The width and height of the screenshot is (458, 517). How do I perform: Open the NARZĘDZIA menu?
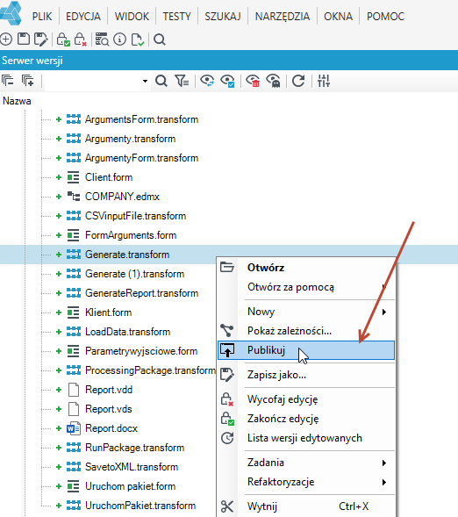pos(283,16)
